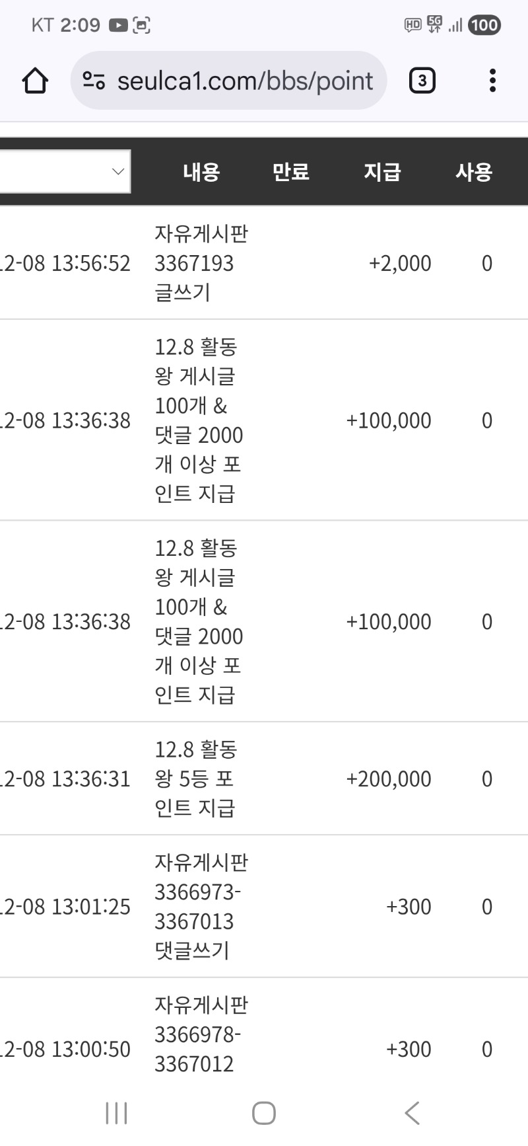Tap the battery 100 indicator

click(x=483, y=25)
